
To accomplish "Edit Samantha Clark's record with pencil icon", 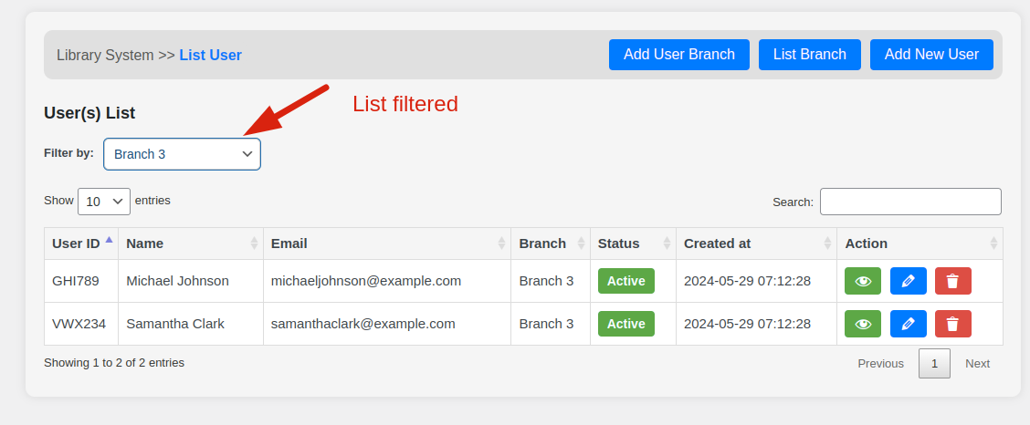I will click(908, 324).
